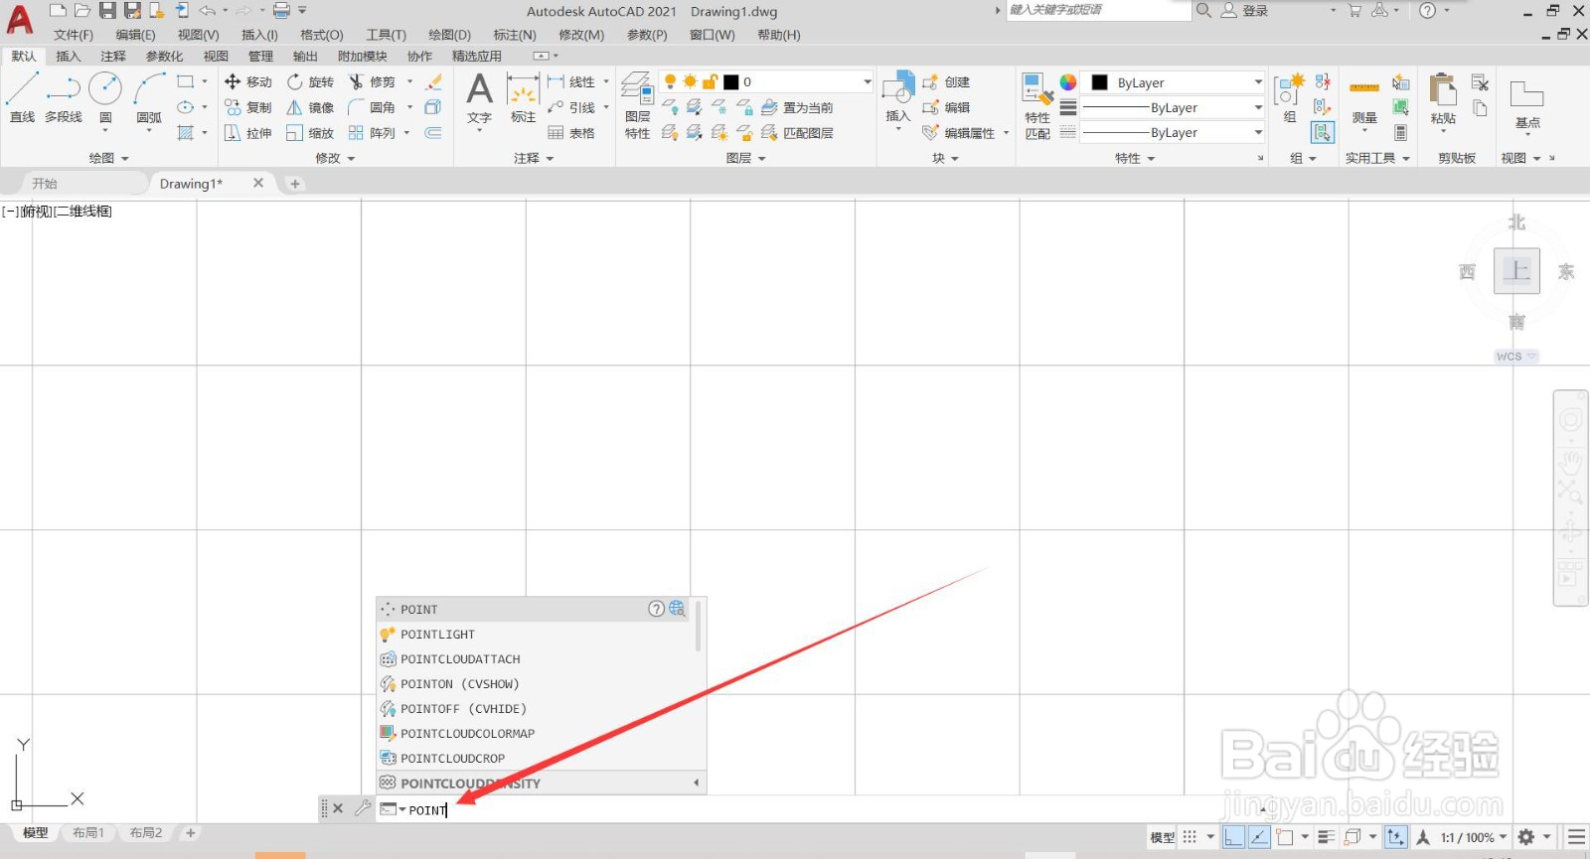The height and width of the screenshot is (859, 1590).
Task: Click the Erase tool icon
Action: (433, 81)
